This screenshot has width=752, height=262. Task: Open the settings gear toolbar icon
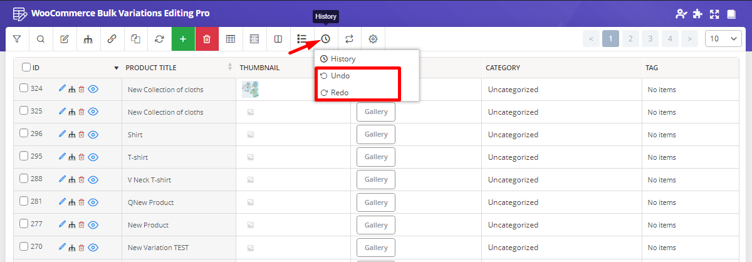click(373, 39)
